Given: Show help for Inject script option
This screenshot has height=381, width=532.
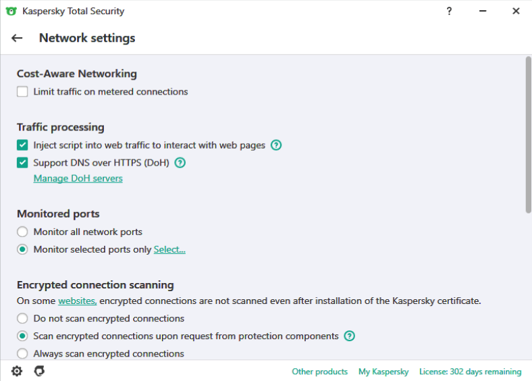Looking at the screenshot, I should tap(276, 145).
